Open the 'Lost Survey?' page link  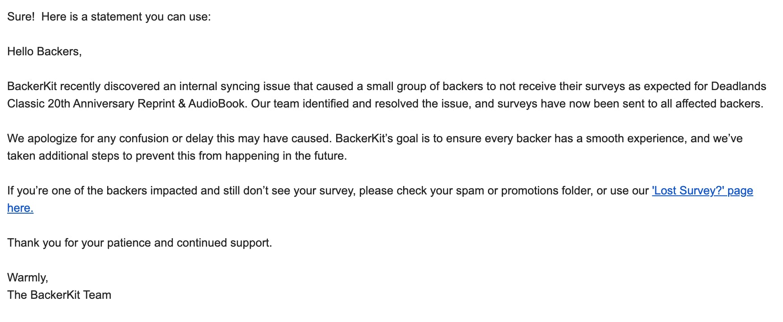(702, 191)
